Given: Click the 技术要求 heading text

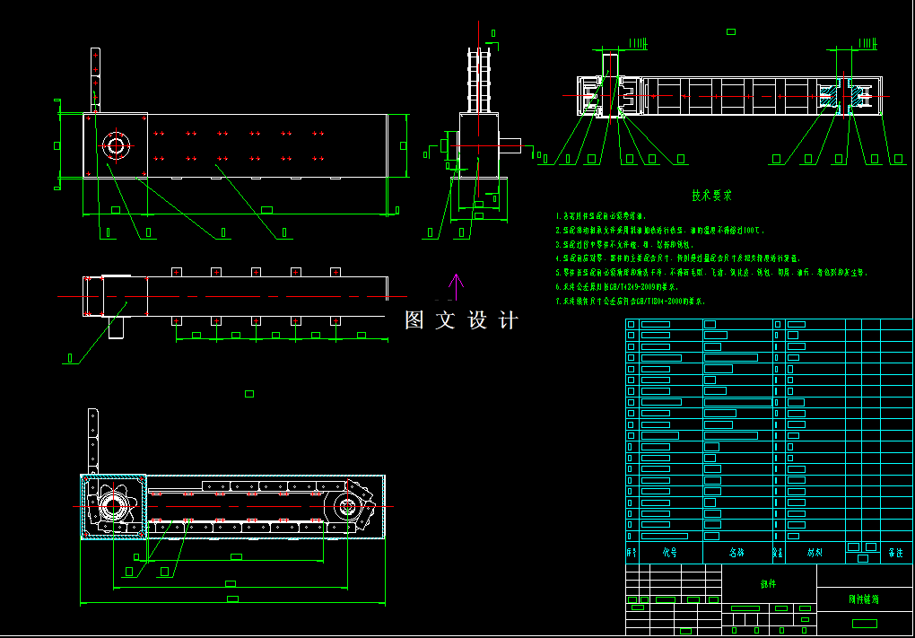Looking at the screenshot, I should point(711,196).
